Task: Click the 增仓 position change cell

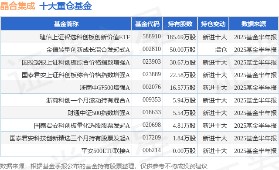Action: tap(221, 50)
